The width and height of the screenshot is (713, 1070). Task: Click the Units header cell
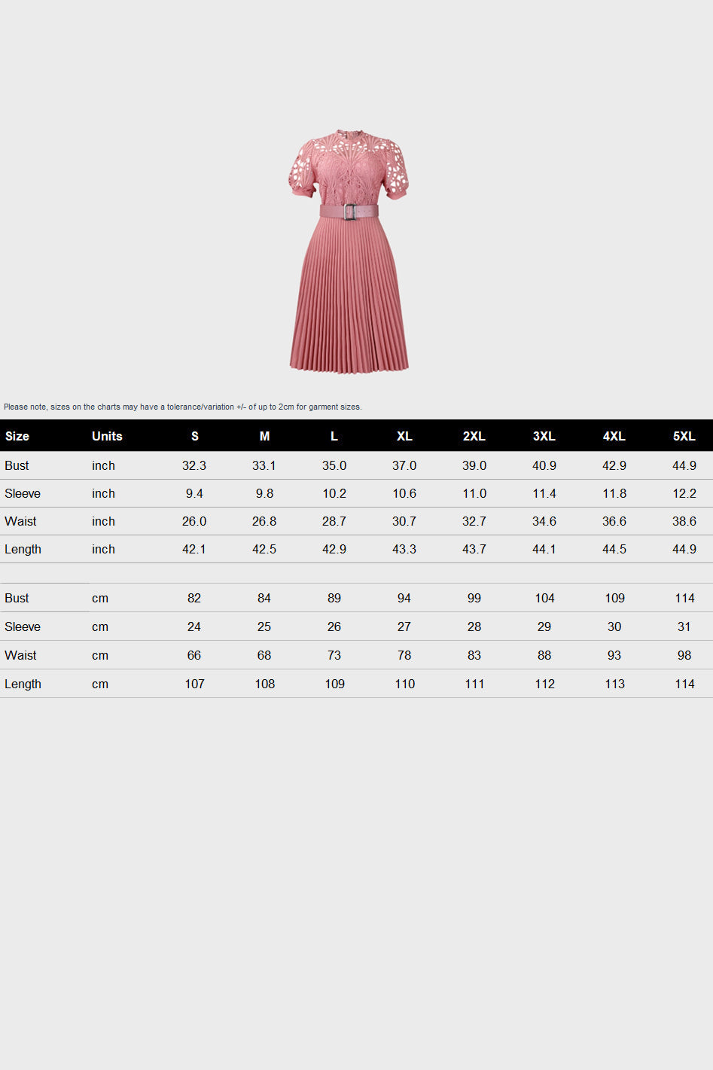(x=106, y=436)
